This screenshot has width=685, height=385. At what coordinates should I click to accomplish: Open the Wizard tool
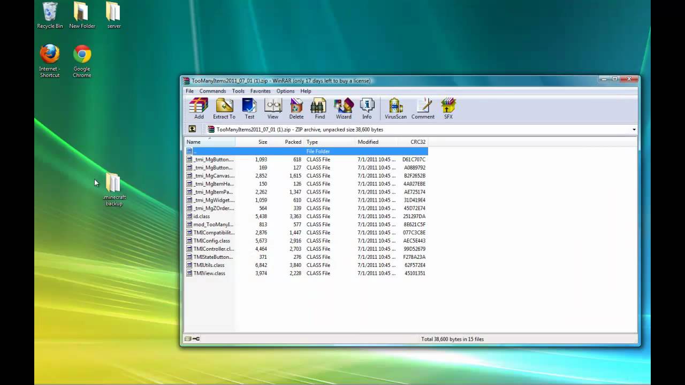[344, 109]
